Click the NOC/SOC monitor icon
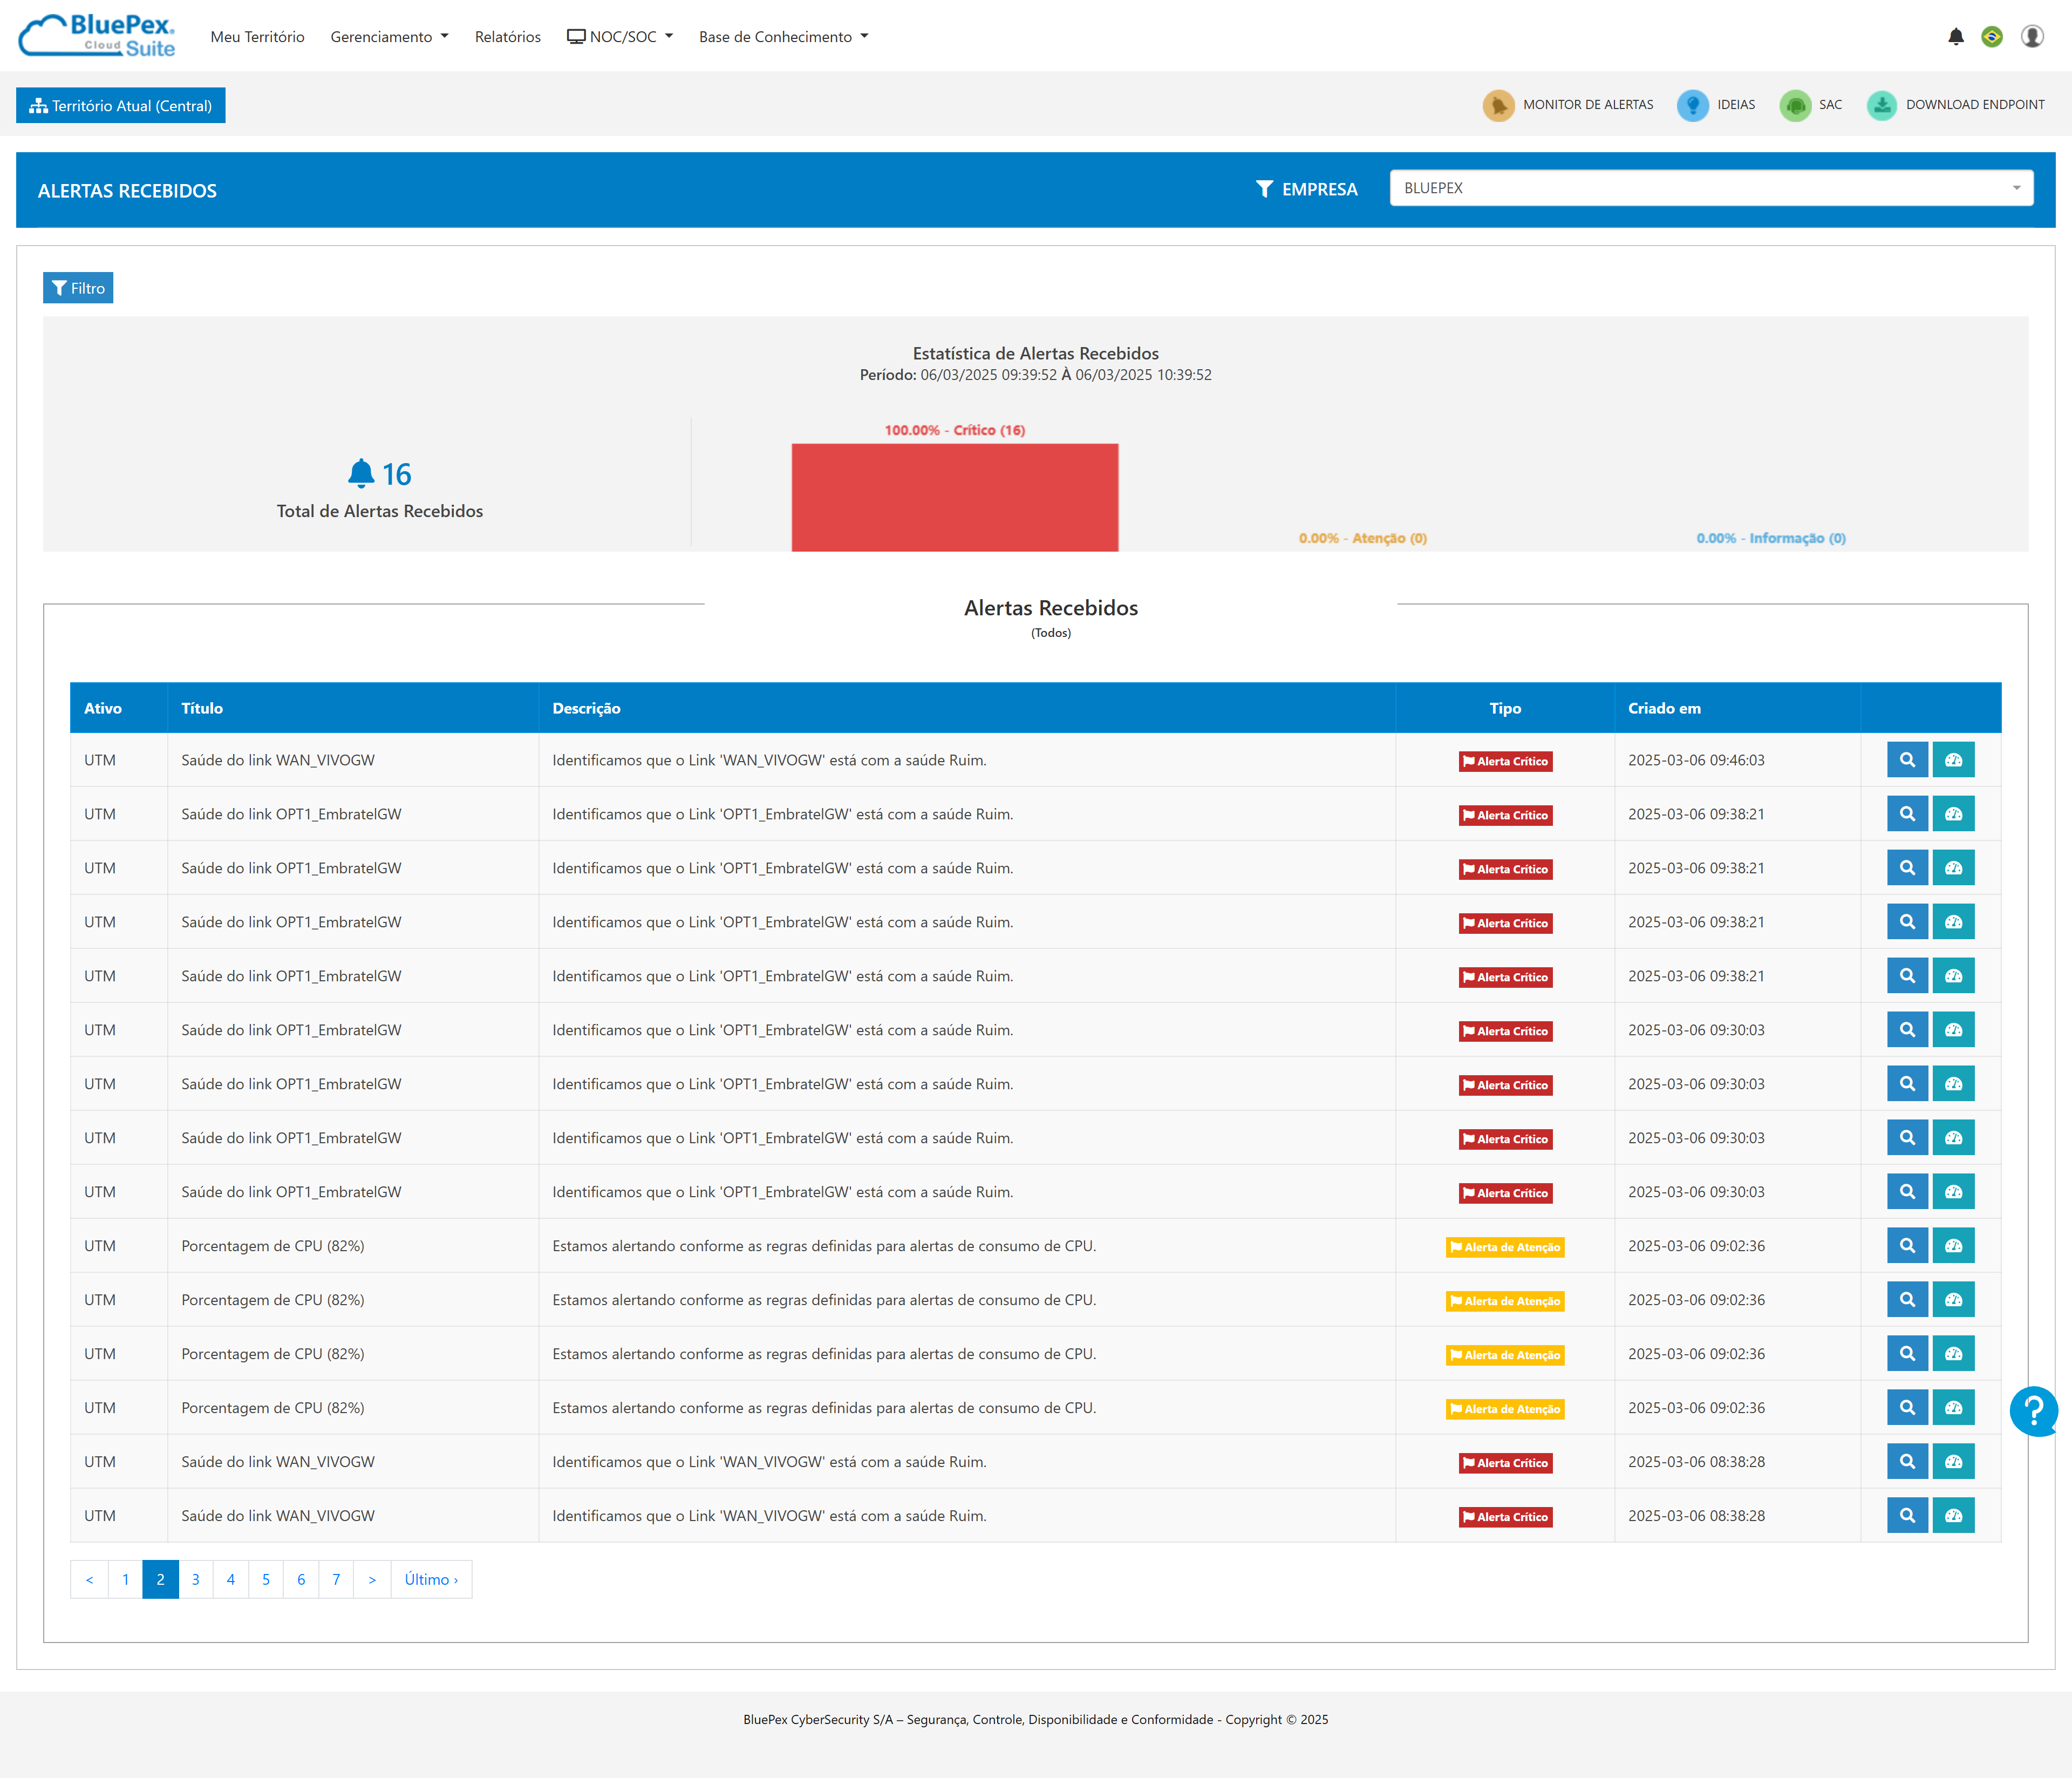Viewport: 2072px width, 1778px height. point(576,37)
